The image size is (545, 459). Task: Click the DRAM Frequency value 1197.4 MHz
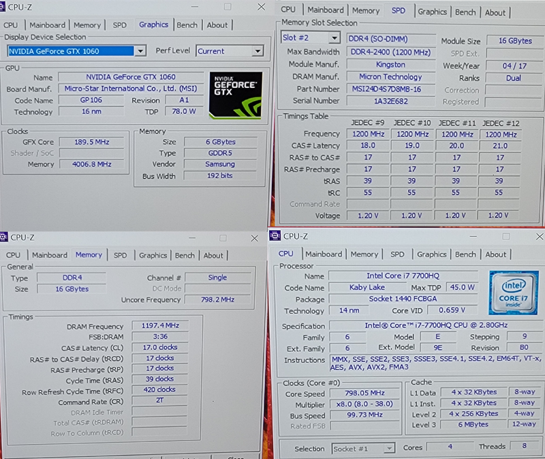(x=160, y=325)
